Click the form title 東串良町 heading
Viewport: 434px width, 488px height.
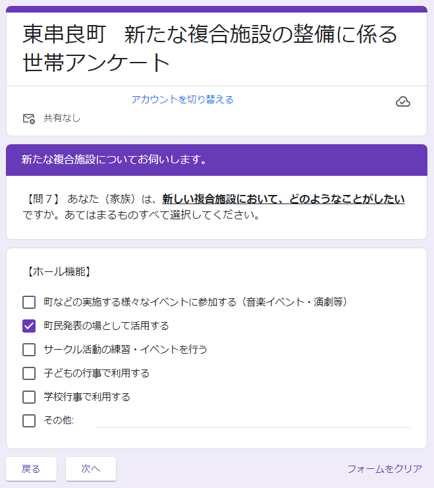[210, 47]
